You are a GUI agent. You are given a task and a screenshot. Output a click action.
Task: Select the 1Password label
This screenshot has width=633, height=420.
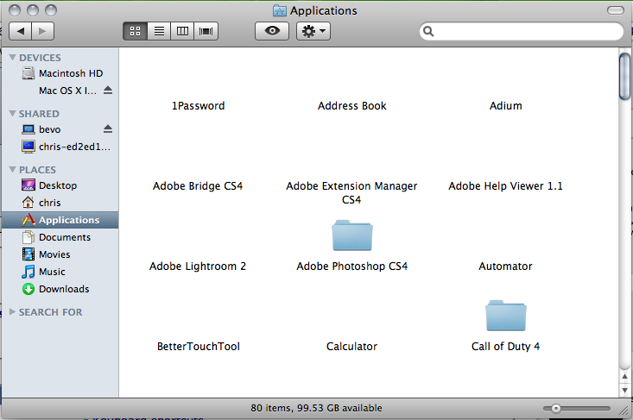point(199,105)
